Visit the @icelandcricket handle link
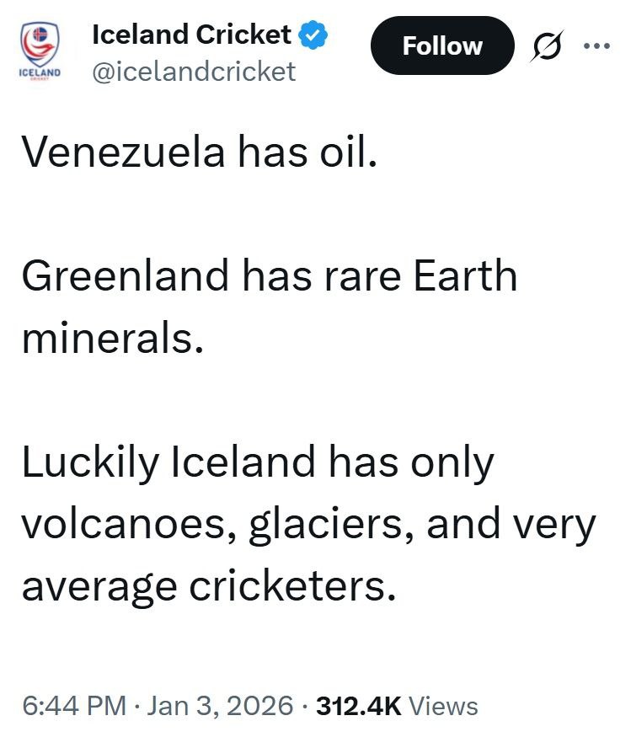This screenshot has height=753, width=631. point(193,72)
